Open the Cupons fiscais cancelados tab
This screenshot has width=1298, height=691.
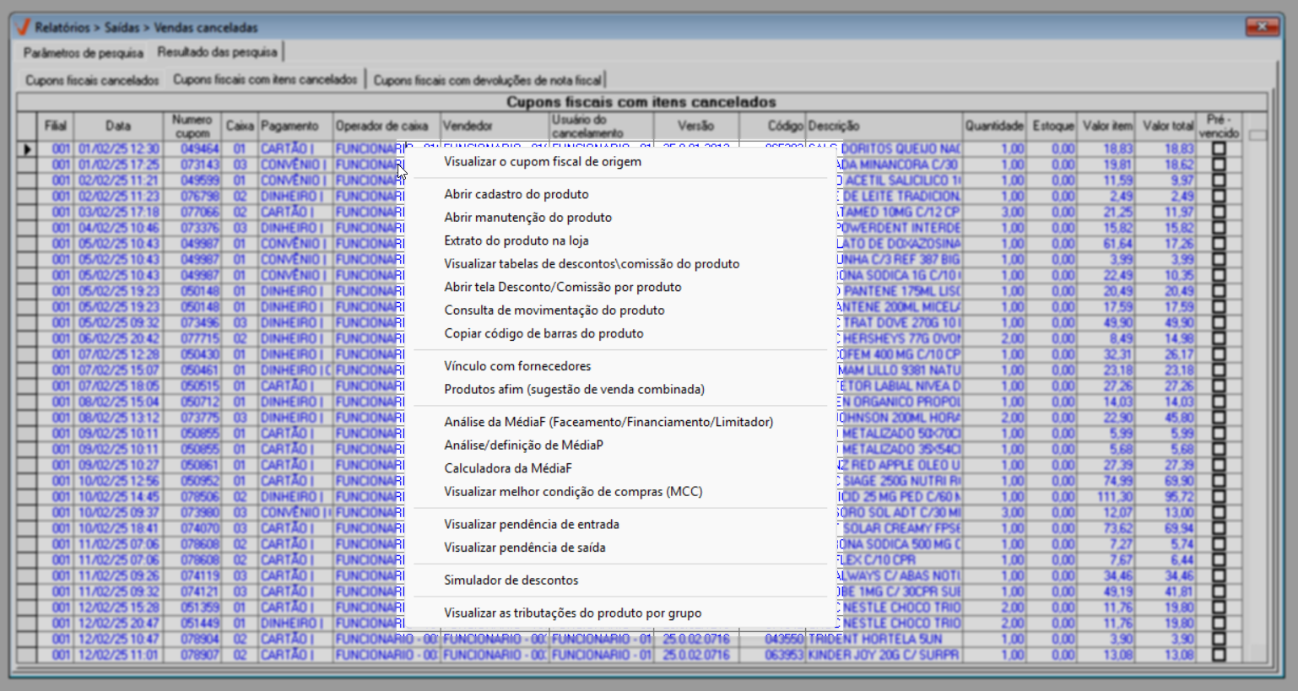92,80
